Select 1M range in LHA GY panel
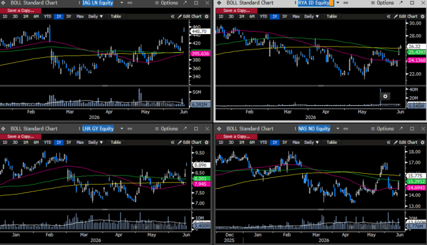Image resolution: width=427 pixels, height=245 pixels. tap(26, 142)
